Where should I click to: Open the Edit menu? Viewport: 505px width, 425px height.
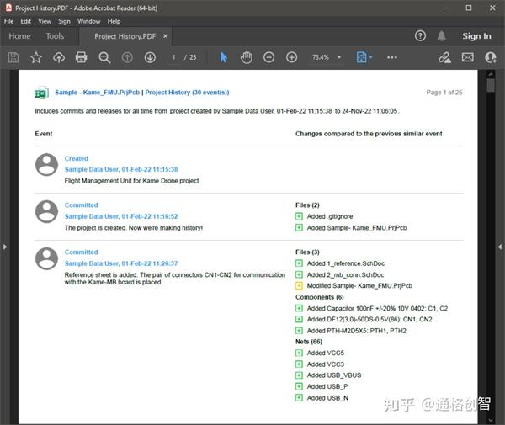(x=26, y=21)
